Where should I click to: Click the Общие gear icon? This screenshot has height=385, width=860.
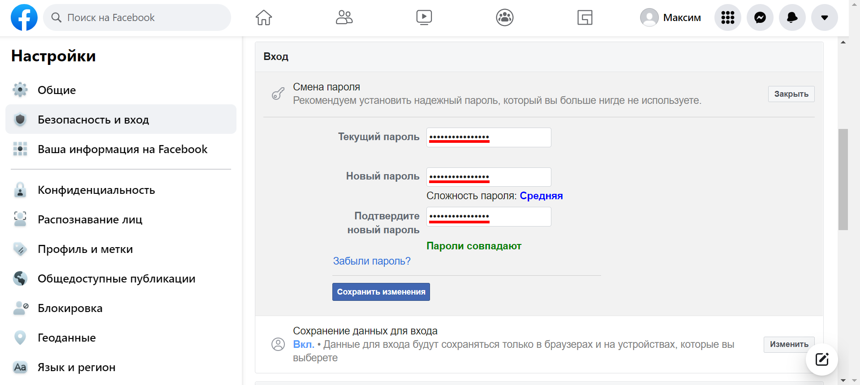click(x=20, y=90)
